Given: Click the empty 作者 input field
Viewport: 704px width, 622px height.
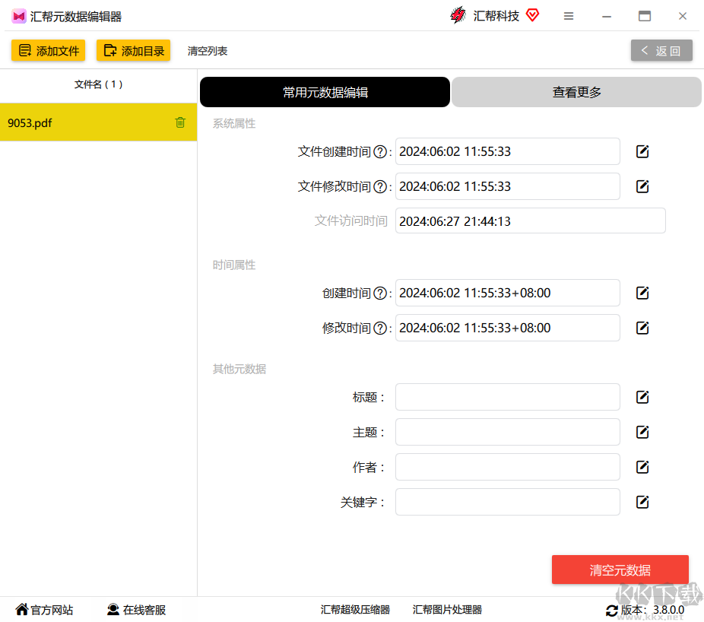Looking at the screenshot, I should point(507,467).
